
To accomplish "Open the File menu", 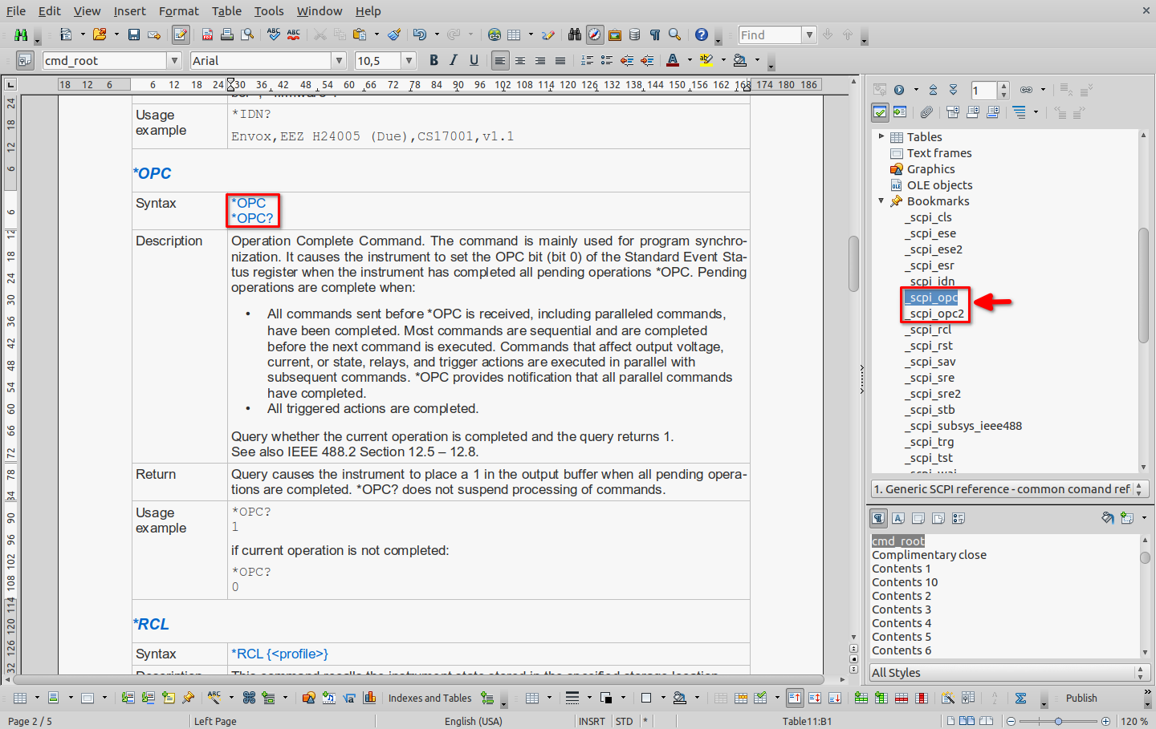I will click(16, 11).
